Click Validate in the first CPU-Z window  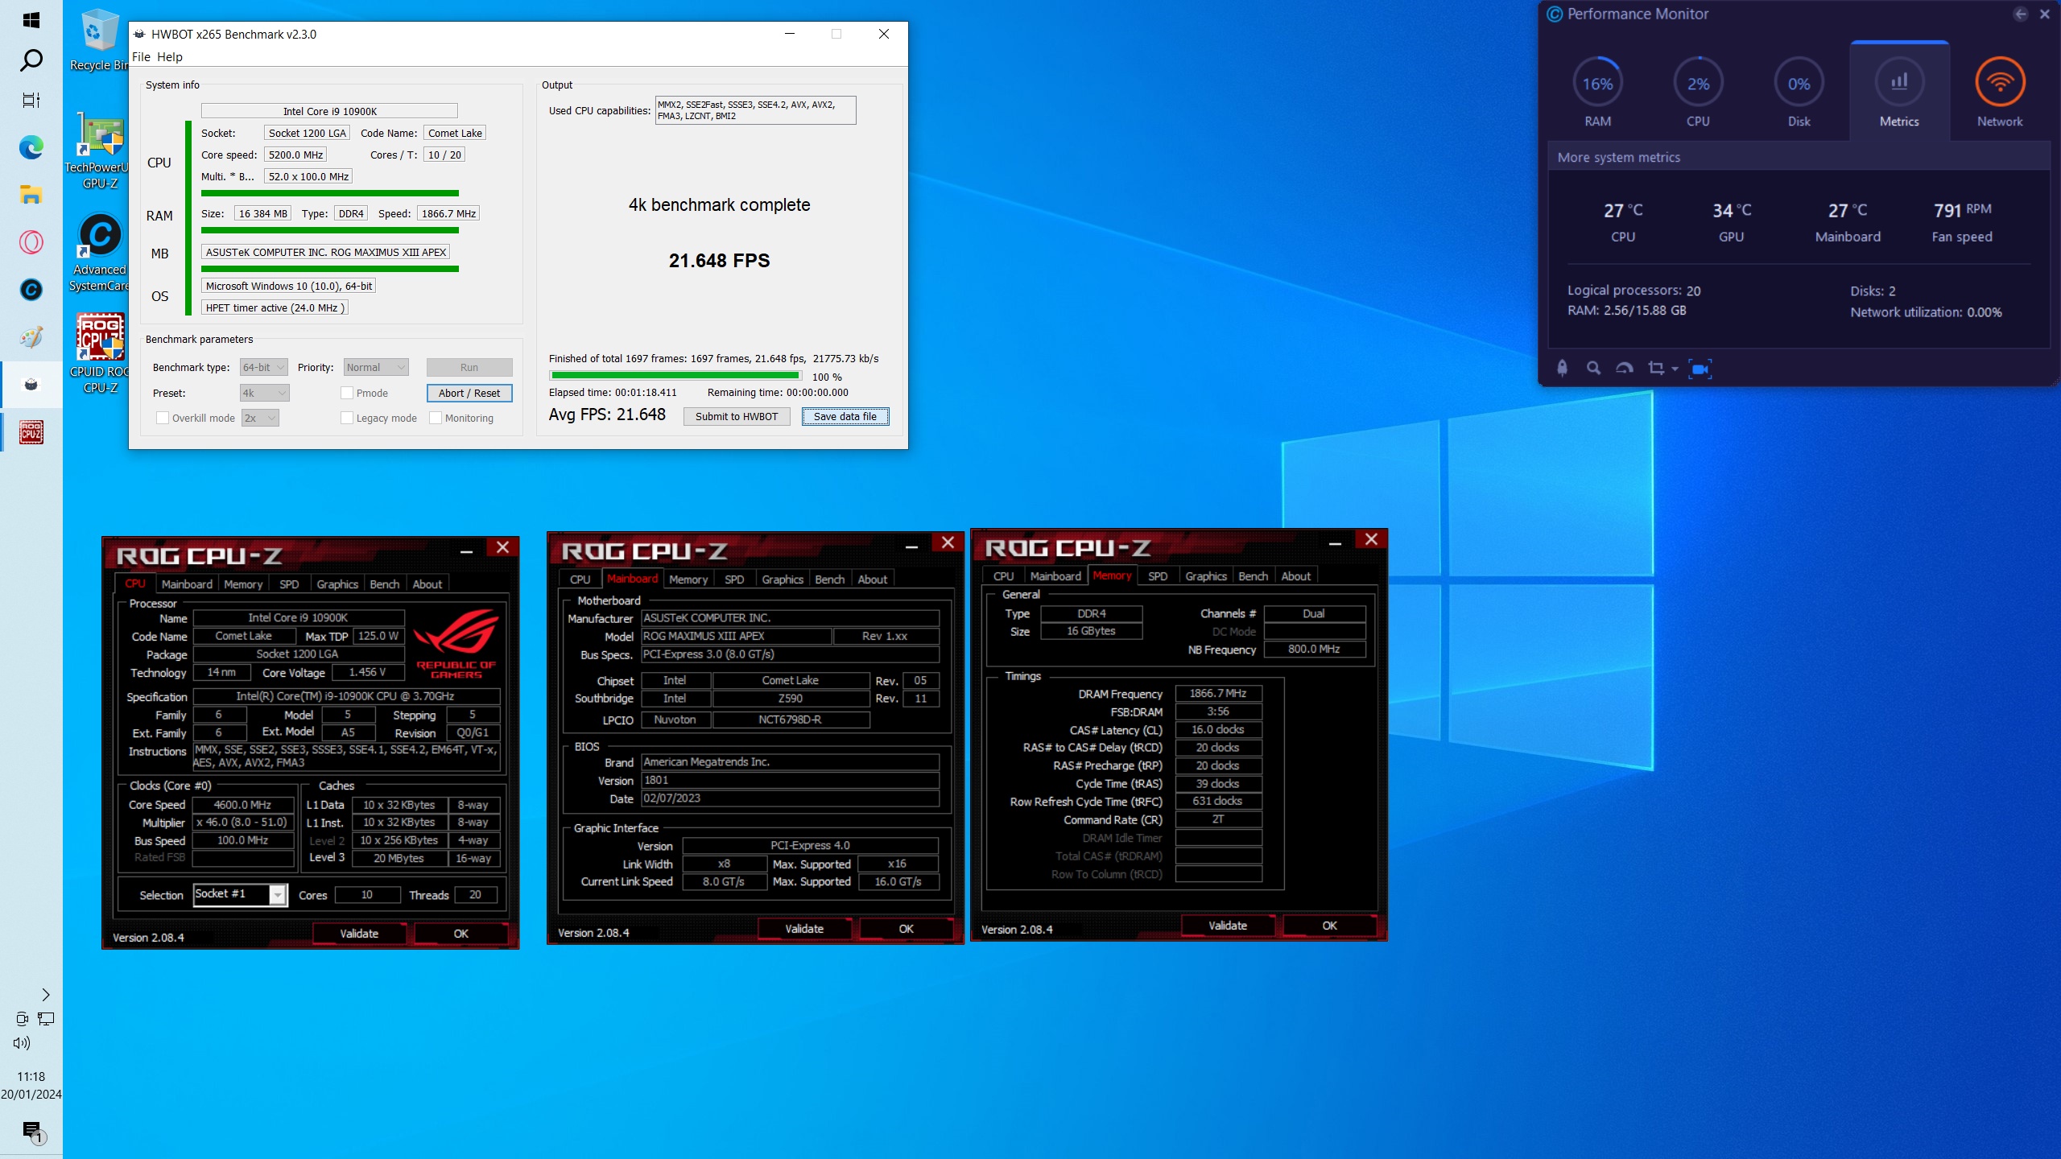pyautogui.click(x=359, y=933)
